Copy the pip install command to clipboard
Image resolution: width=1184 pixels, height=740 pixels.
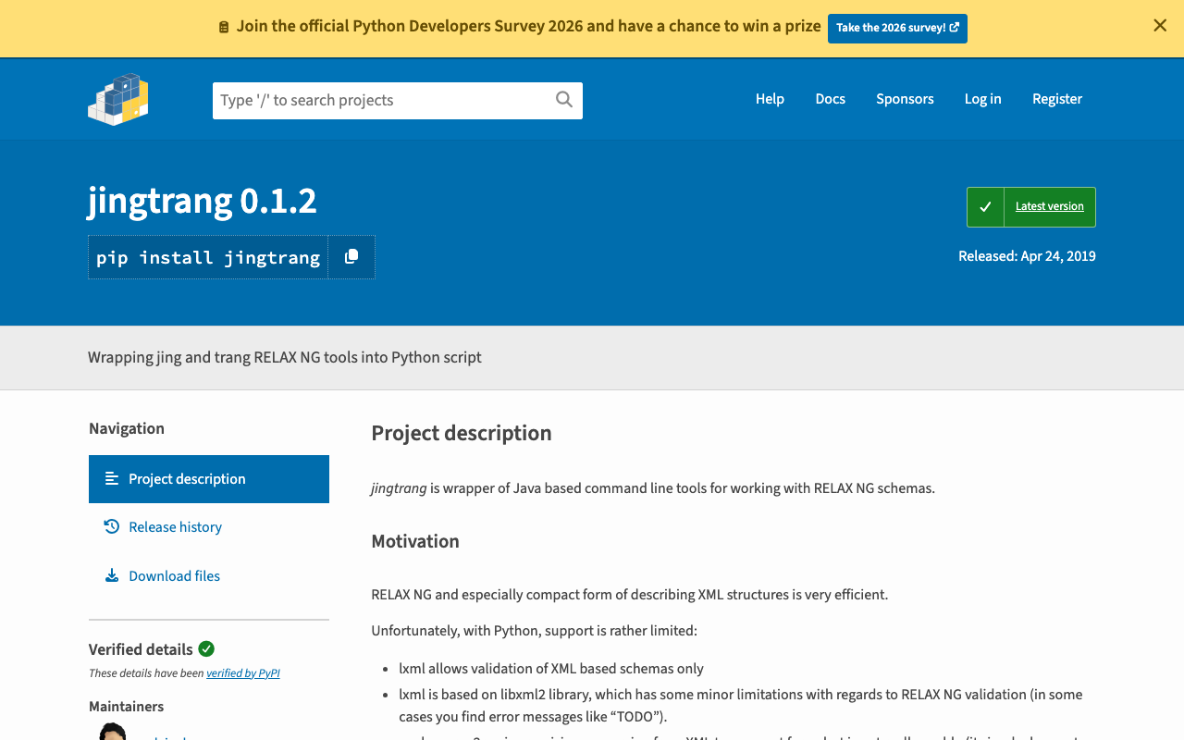click(351, 257)
